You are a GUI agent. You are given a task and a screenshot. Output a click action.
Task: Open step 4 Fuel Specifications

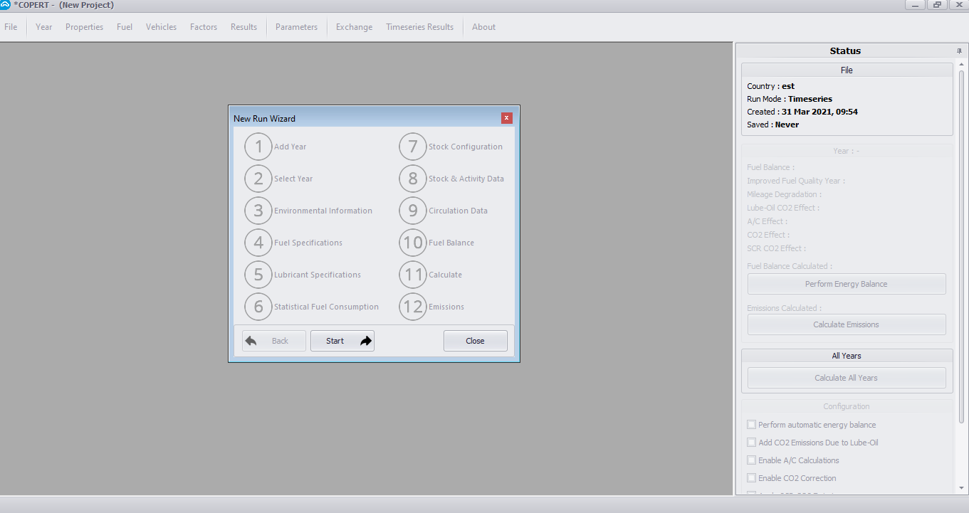click(259, 243)
